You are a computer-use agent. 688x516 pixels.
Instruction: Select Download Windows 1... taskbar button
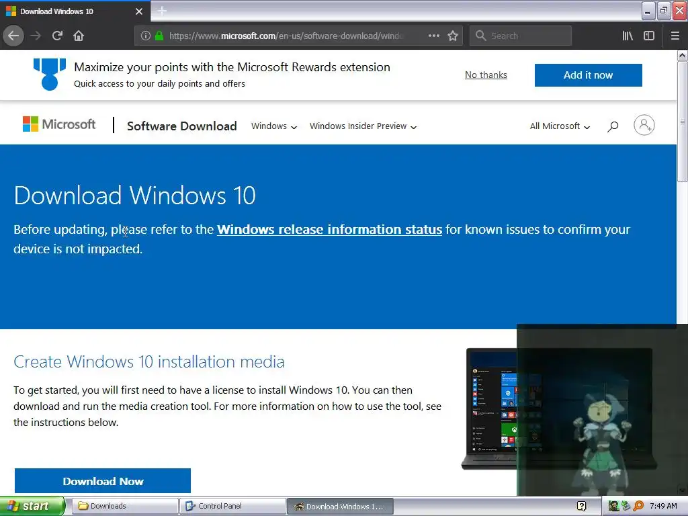340,507
